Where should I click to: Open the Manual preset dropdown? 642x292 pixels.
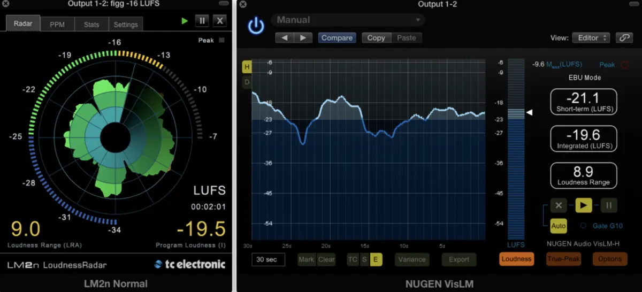point(348,20)
